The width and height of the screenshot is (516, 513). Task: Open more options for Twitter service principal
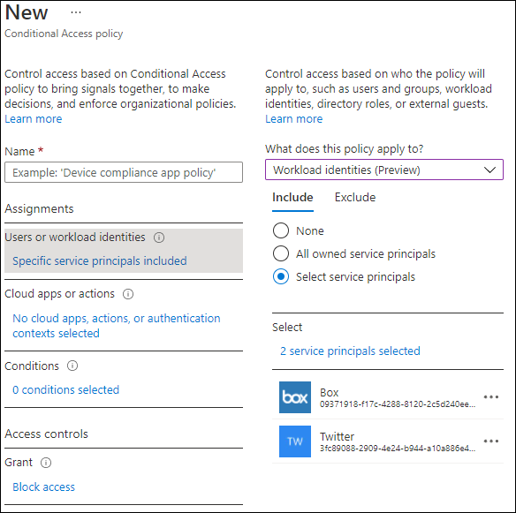click(491, 441)
